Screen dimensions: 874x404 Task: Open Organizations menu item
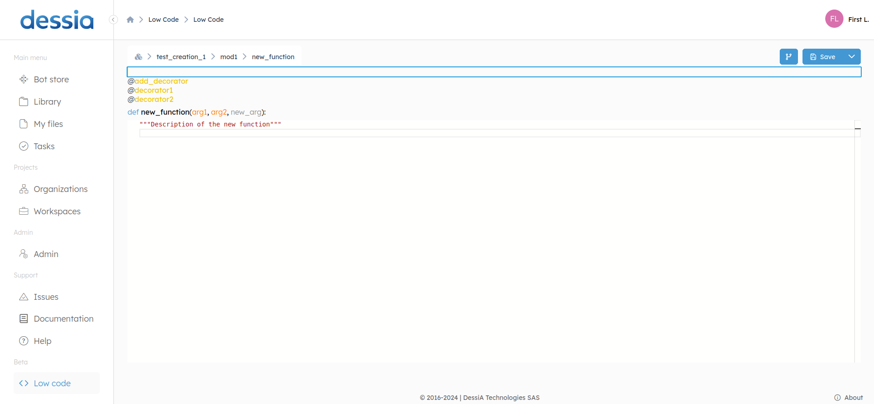click(x=61, y=189)
